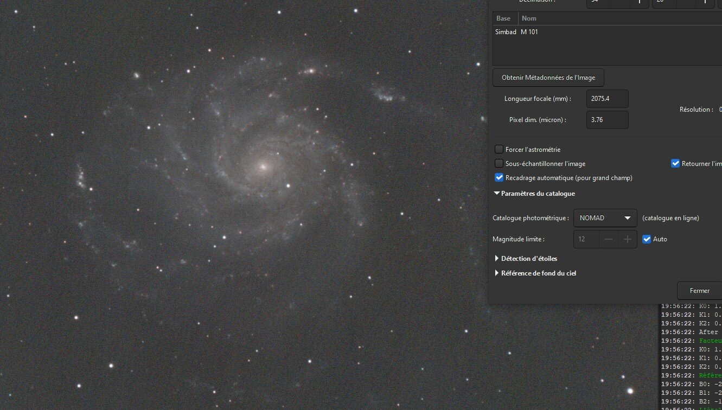Decrease Magnitude limite with minus button

(609, 239)
